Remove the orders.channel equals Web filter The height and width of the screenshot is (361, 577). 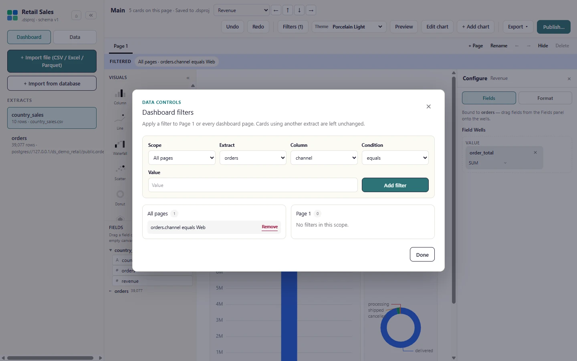(x=270, y=227)
